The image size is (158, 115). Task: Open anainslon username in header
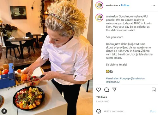click(112, 5)
